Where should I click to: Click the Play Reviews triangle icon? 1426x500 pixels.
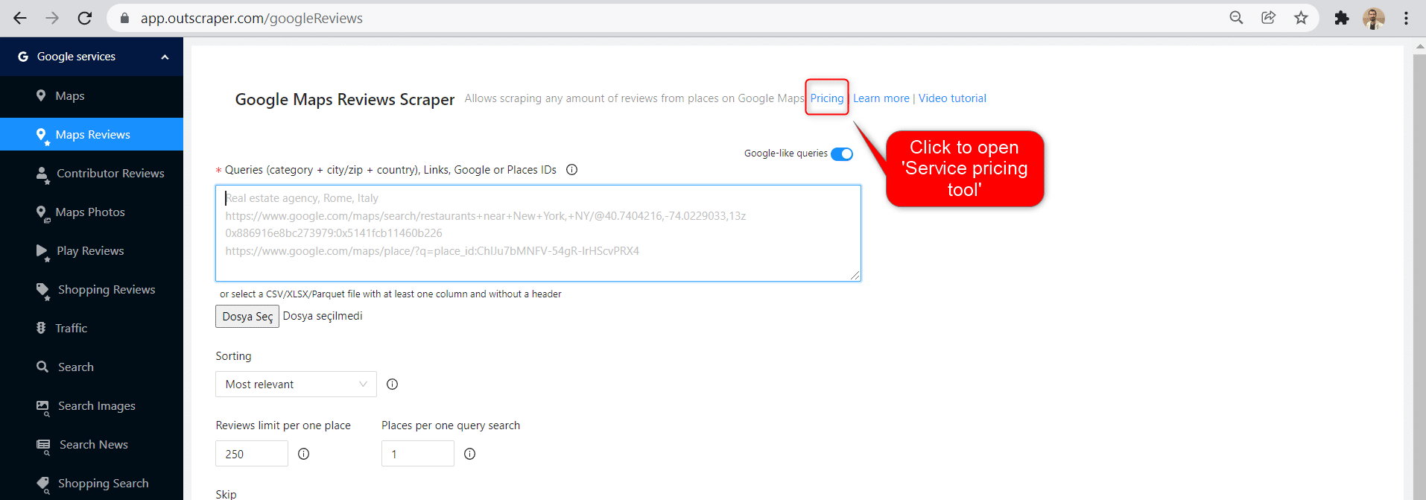[x=42, y=252]
